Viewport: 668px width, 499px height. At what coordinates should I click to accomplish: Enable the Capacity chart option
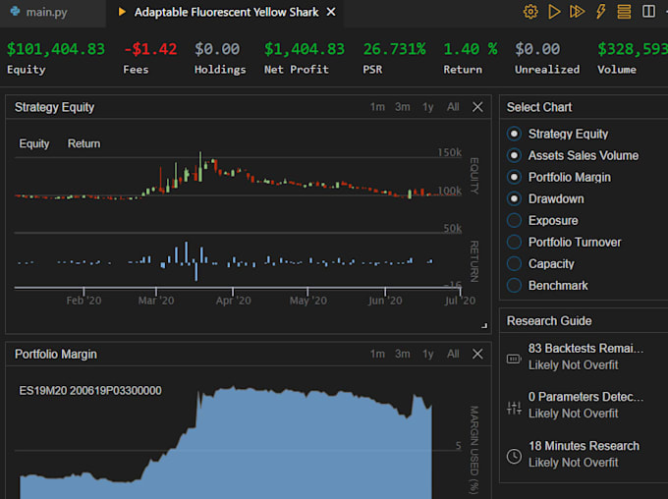click(514, 264)
